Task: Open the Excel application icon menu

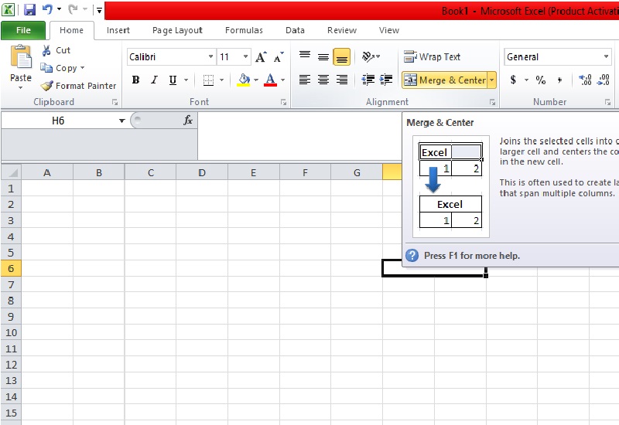Action: pyautogui.click(x=9, y=9)
